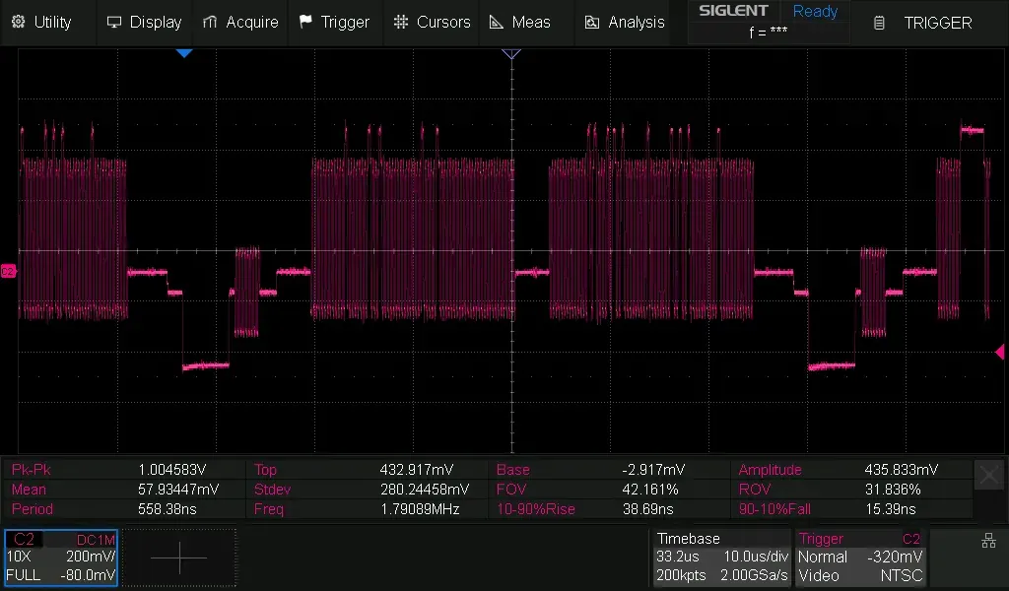Image resolution: width=1009 pixels, height=591 pixels.
Task: Click the Ready run/stop status indicator
Action: (815, 12)
